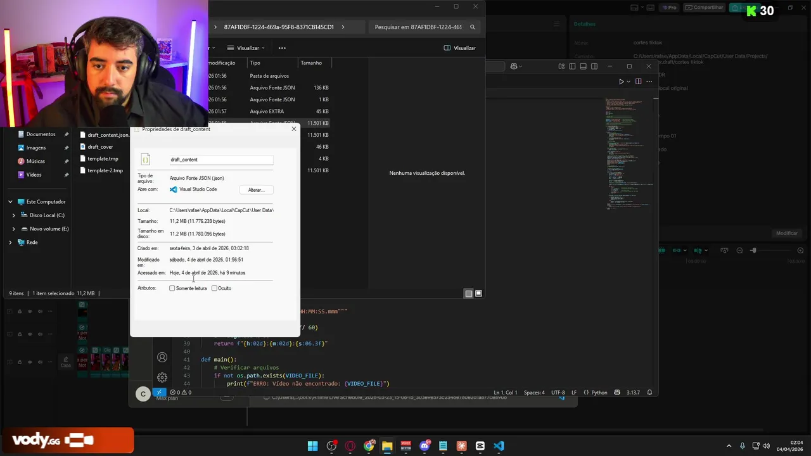Toggle the Explorer preview pane Visualizar button
Screen dimensions: 811x456
(459, 48)
